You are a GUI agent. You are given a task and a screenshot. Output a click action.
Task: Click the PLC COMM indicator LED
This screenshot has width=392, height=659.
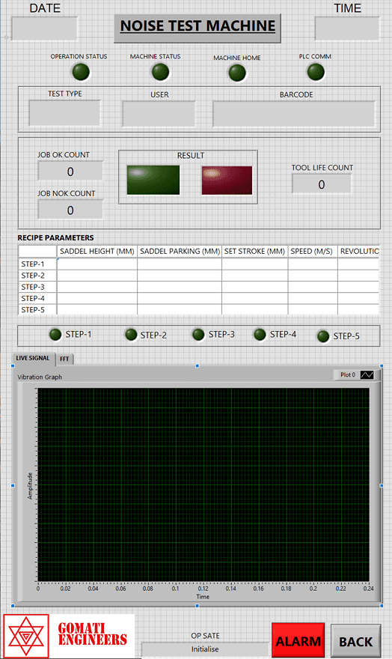316,71
